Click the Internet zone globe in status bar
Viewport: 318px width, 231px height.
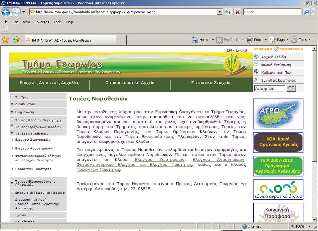(245, 226)
